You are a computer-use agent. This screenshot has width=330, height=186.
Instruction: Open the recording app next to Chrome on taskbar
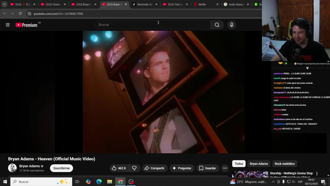tap(131, 182)
